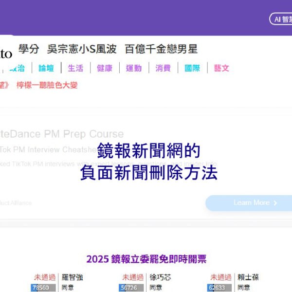Go to the 國際 section
The width and height of the screenshot is (292, 292).
coord(192,68)
